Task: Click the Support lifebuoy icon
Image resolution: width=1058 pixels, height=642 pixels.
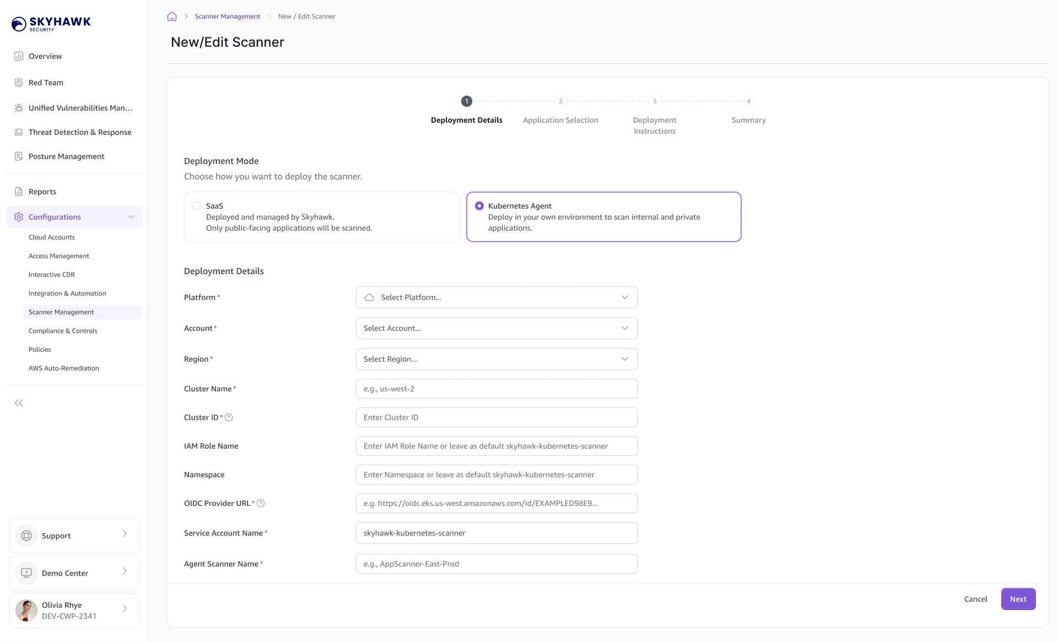Action: (26, 536)
